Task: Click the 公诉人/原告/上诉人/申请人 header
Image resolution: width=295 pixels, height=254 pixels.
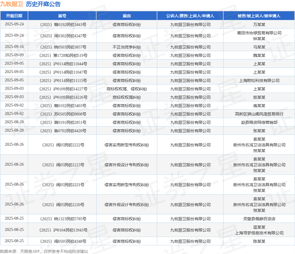Action: coord(190,16)
